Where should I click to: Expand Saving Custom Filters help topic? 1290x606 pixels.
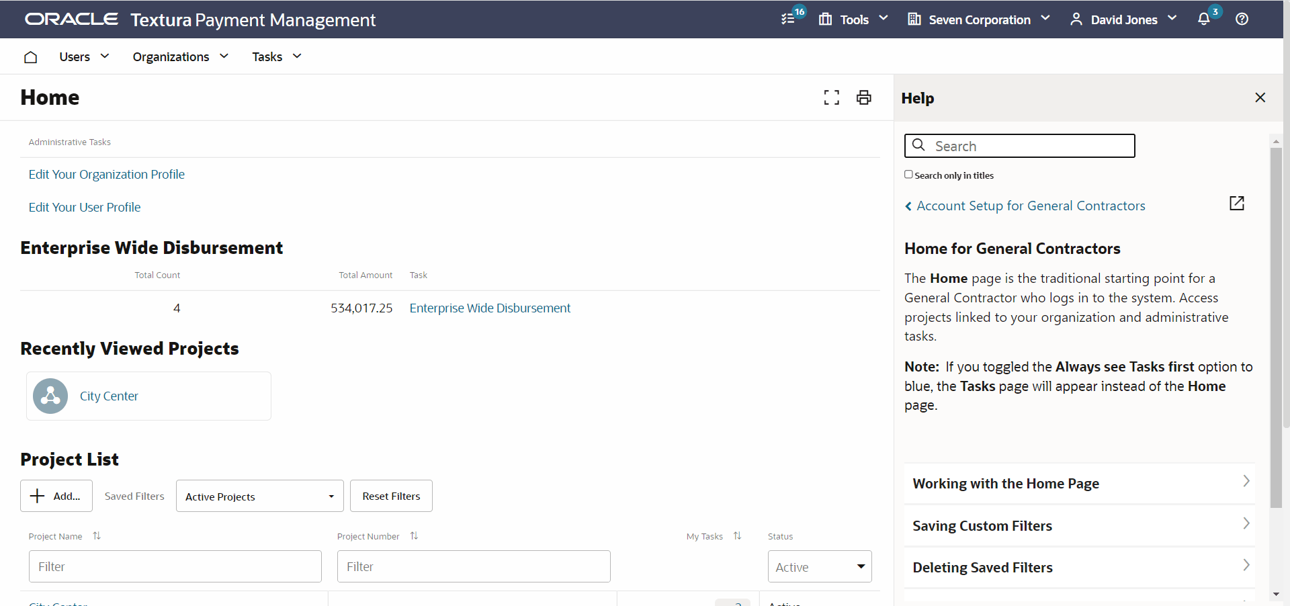1080,525
